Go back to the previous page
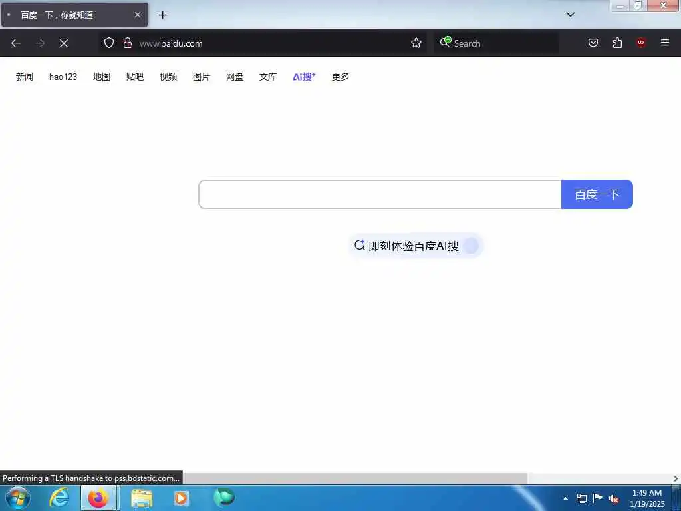Screen dimensions: 681x511 16,43
